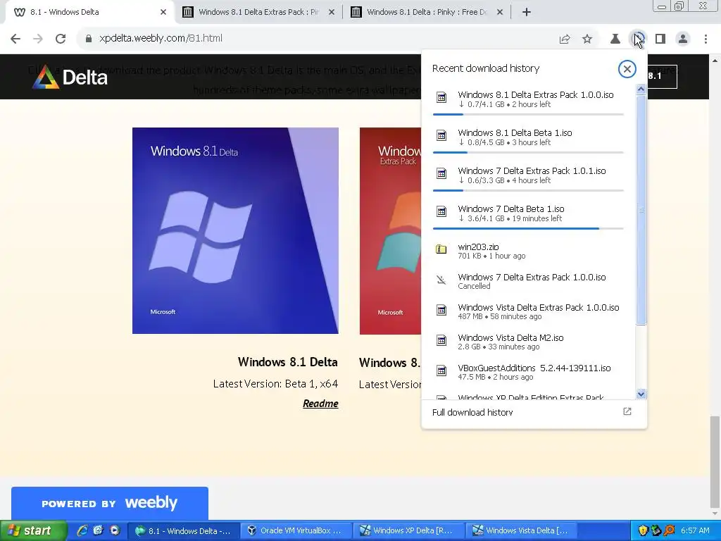This screenshot has height=541, width=721.
Task: Click progress bar of Windows 8.1 Delta Extras Pack
Action: pyautogui.click(x=528, y=114)
